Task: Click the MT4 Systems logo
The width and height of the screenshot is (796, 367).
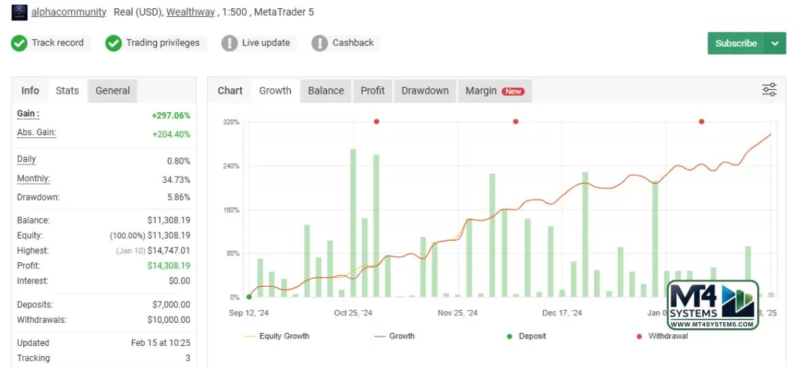Action: pyautogui.click(x=713, y=305)
